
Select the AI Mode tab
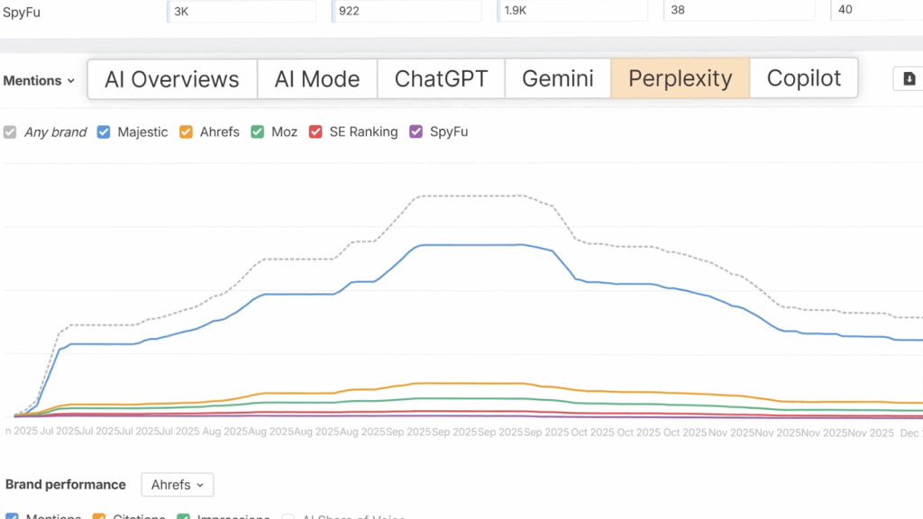(x=317, y=78)
